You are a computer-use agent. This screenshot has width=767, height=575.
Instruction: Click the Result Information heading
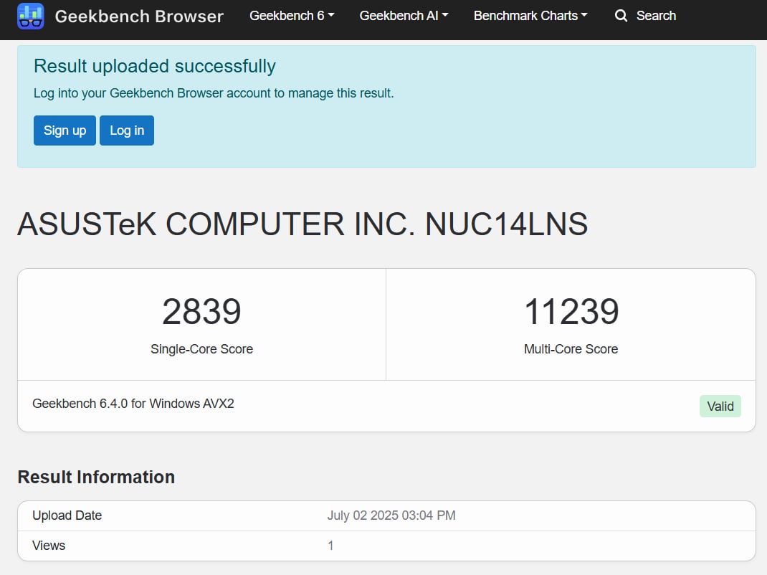[96, 477]
